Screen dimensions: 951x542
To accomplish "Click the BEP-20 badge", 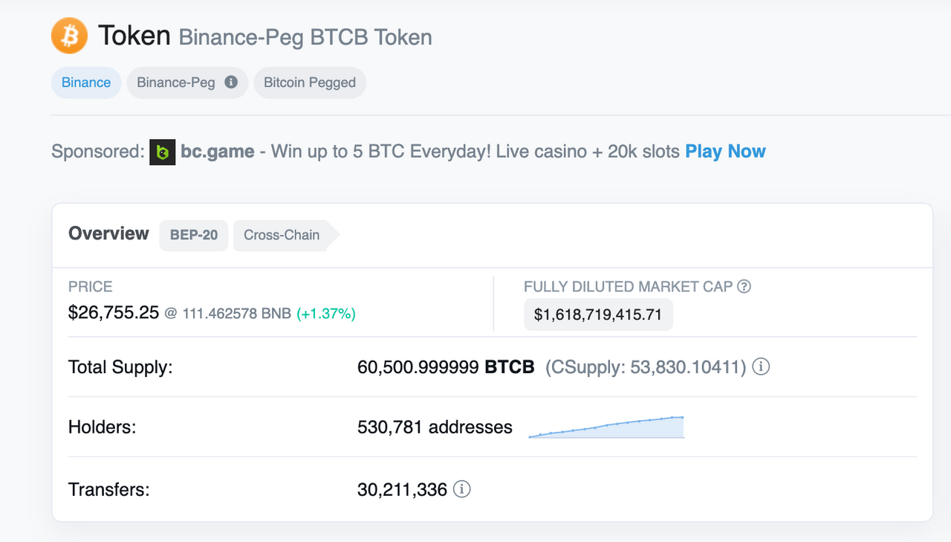I will [x=193, y=235].
